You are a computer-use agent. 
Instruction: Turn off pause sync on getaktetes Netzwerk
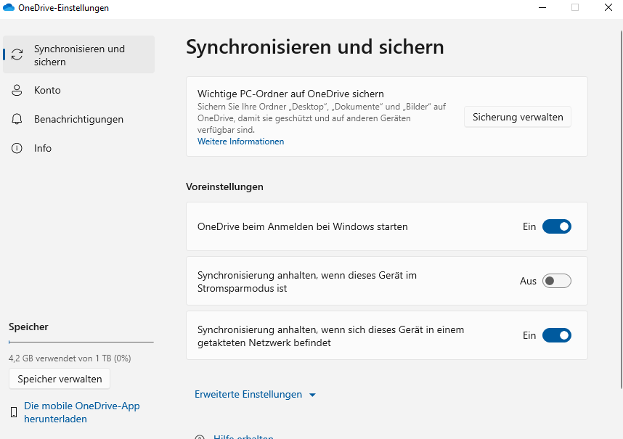557,335
